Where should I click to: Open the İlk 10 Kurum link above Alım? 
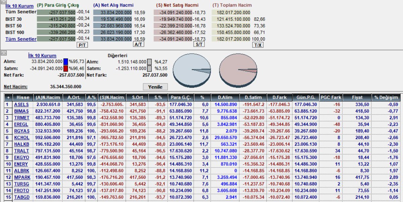[x=42, y=56]
